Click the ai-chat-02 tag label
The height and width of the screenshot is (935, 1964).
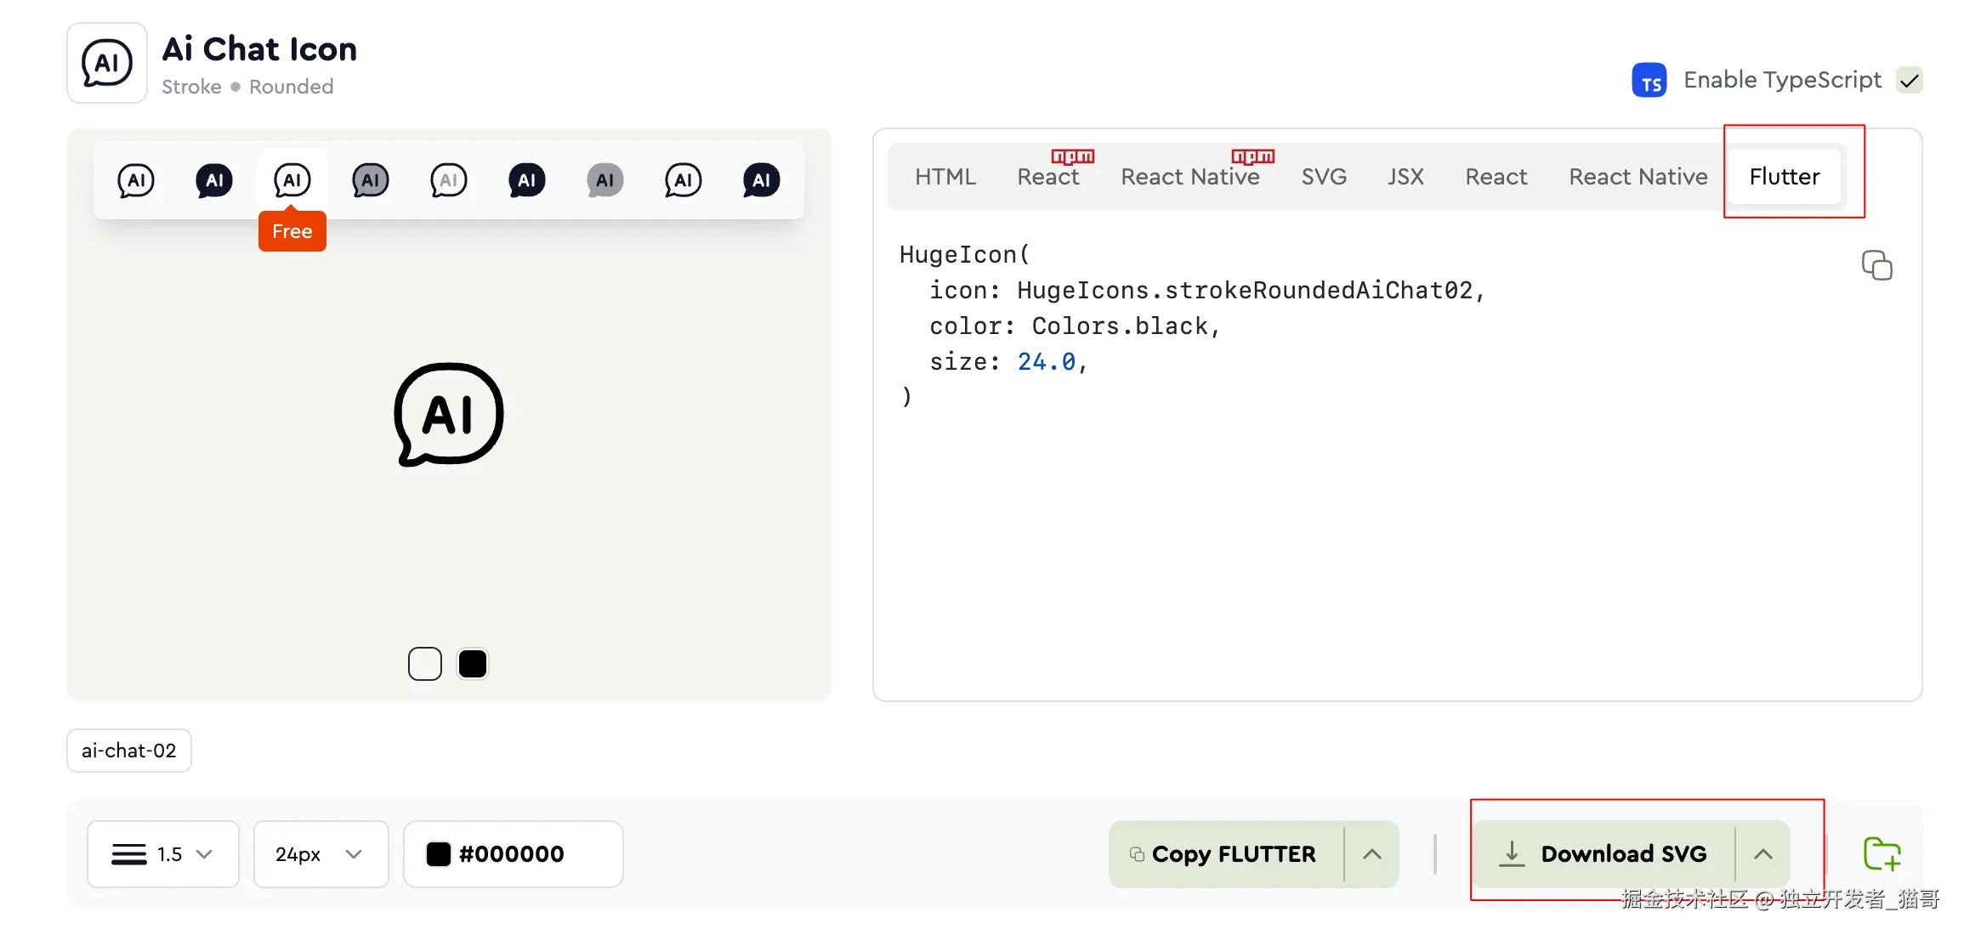pyautogui.click(x=128, y=751)
